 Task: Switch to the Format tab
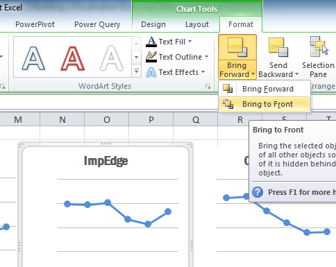point(241,24)
